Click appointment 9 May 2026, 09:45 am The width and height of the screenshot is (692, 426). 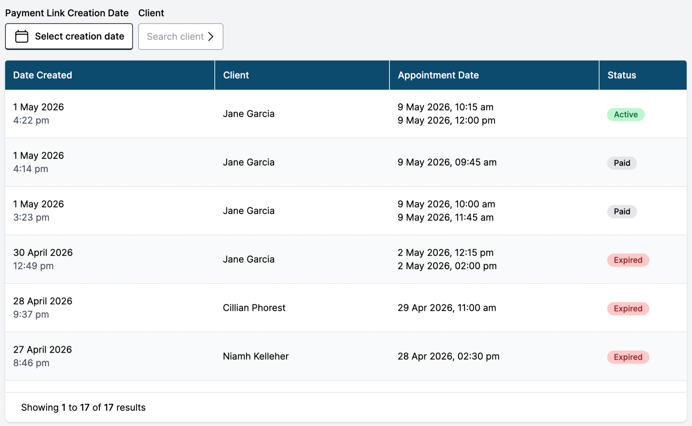447,162
